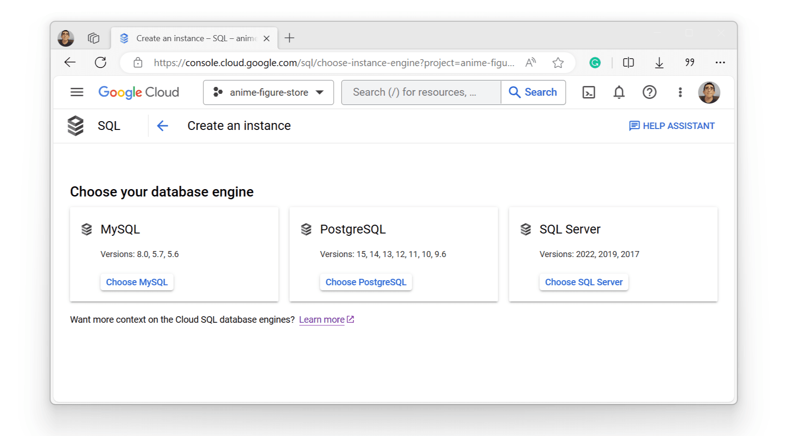Image resolution: width=789 pixels, height=436 pixels.
Task: Click the 'Versions: 8.0, 5.7, 5.6' text
Action: pos(140,254)
